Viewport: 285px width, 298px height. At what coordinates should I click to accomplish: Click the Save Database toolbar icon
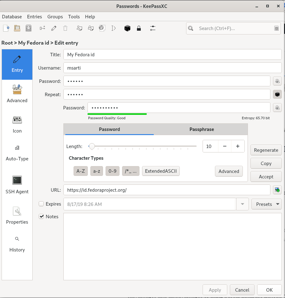tap(29, 28)
